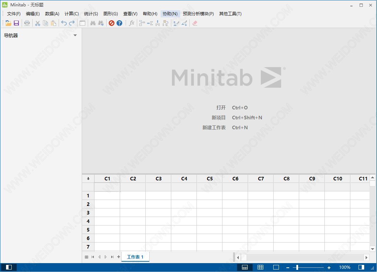Viewport: 377px width, 272px height.
Task: Click the Paste clipboard icon
Action: click(x=53, y=23)
